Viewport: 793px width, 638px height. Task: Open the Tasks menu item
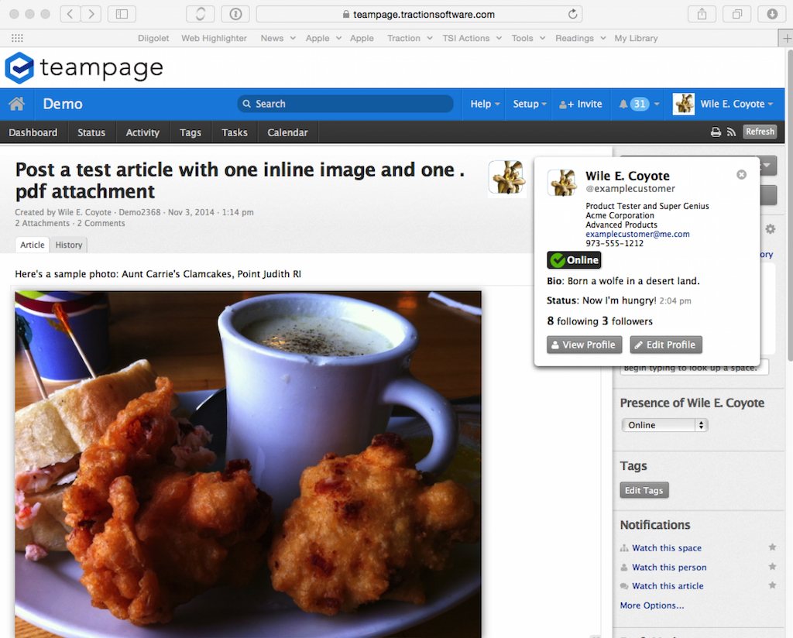235,132
